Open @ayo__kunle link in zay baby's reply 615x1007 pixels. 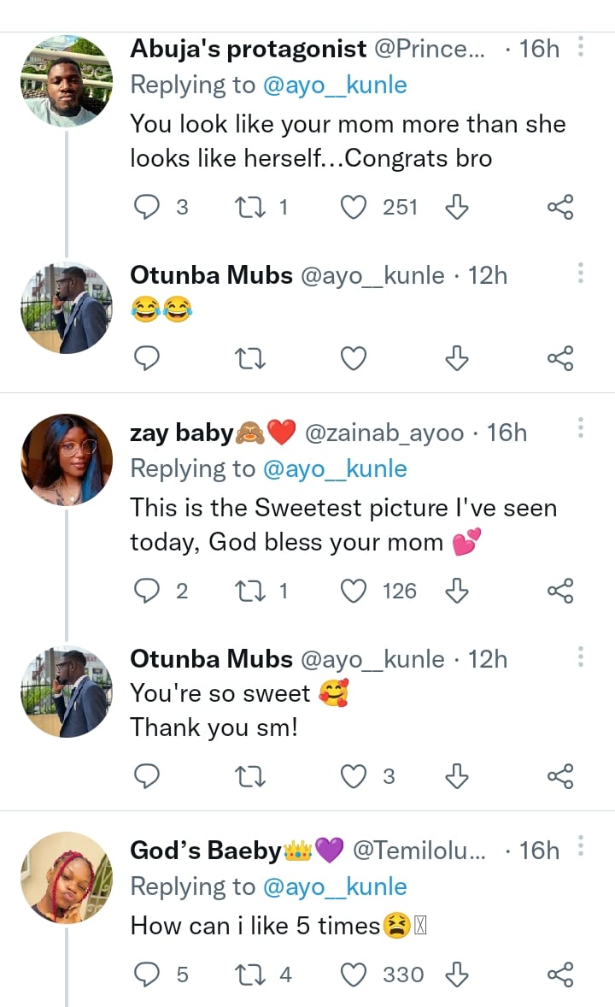click(x=335, y=469)
